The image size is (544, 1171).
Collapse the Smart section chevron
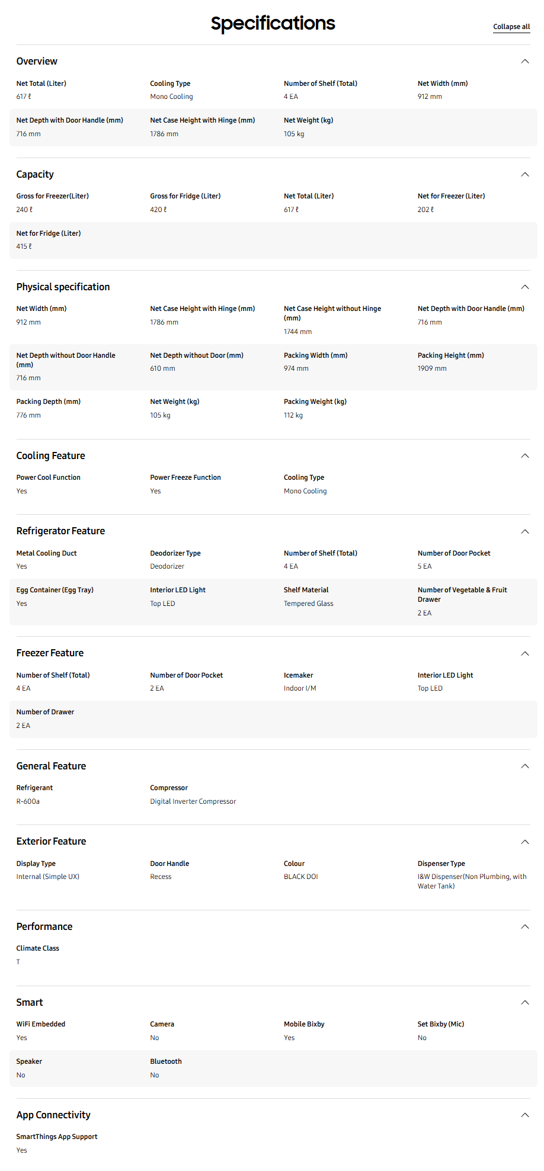pyautogui.click(x=524, y=1002)
